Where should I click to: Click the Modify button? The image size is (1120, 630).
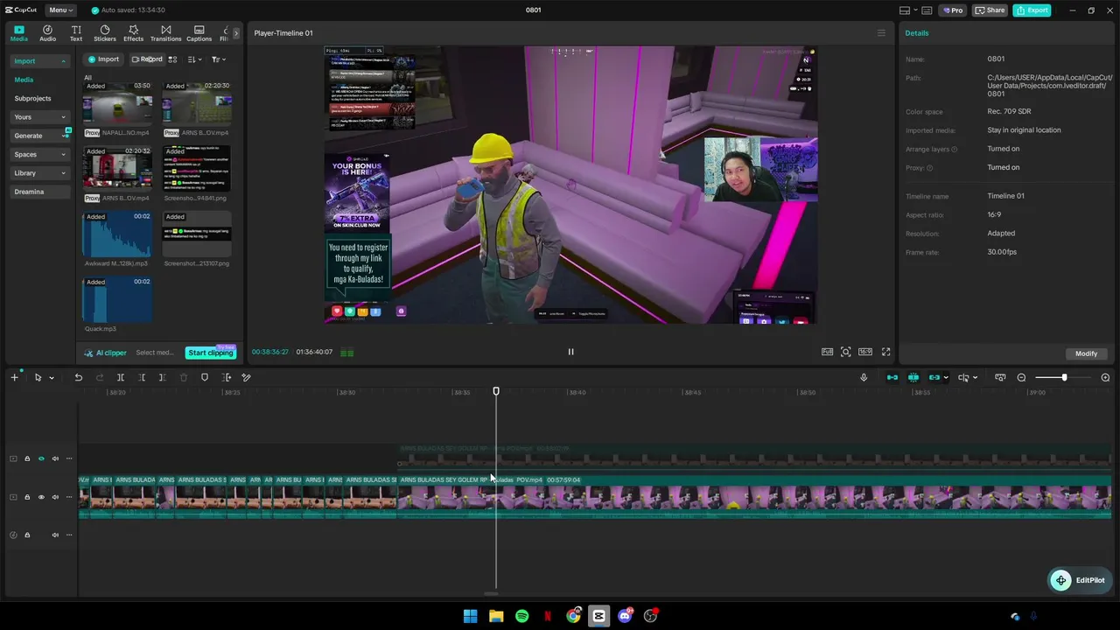pos(1087,353)
